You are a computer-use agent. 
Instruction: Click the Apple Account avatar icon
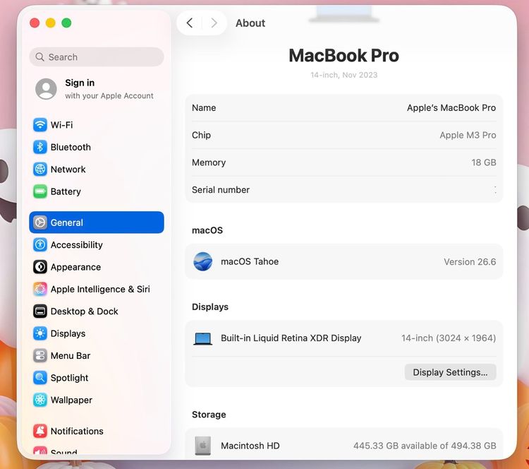click(46, 89)
